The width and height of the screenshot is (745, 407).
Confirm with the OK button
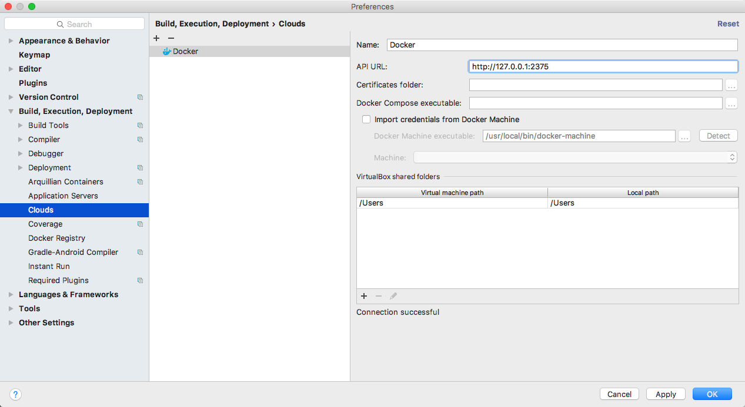712,394
